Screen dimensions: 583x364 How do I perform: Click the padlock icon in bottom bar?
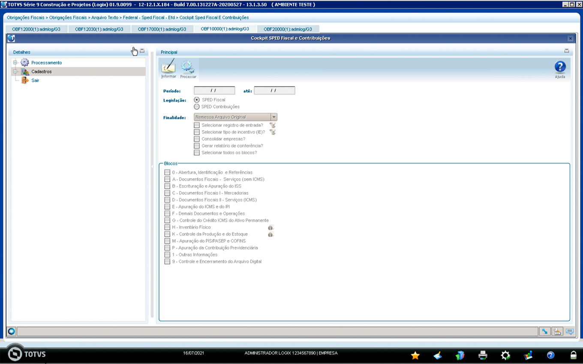point(573,355)
